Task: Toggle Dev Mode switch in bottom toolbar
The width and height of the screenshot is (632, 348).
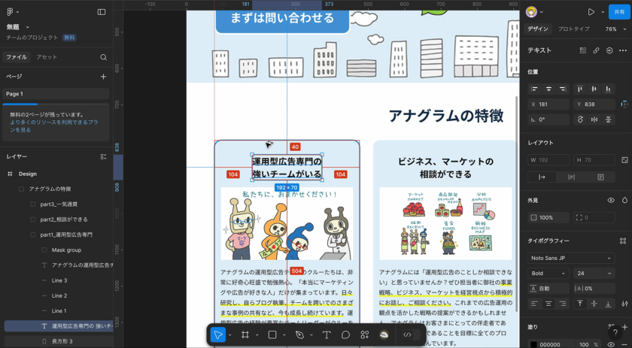Action: click(x=407, y=334)
